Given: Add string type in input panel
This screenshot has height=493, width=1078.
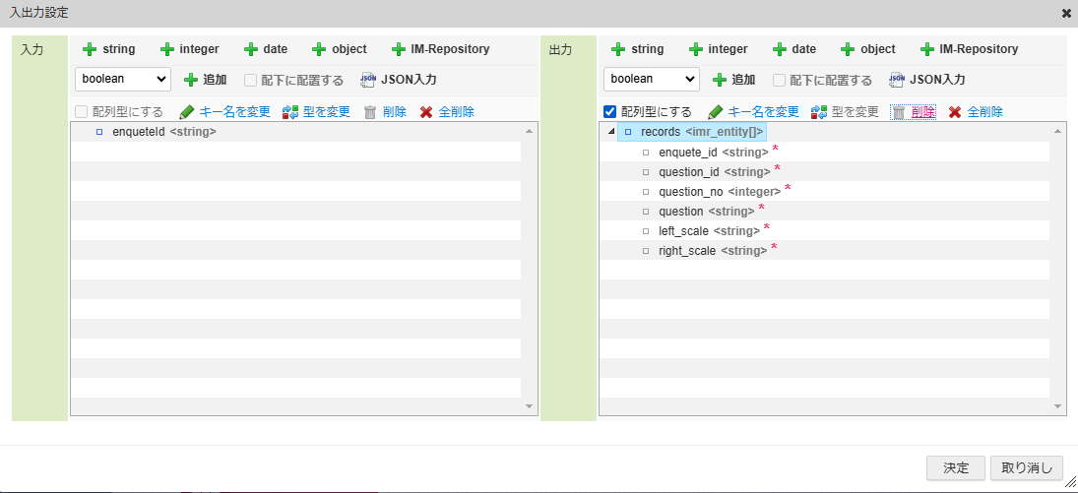Looking at the screenshot, I should click(108, 49).
